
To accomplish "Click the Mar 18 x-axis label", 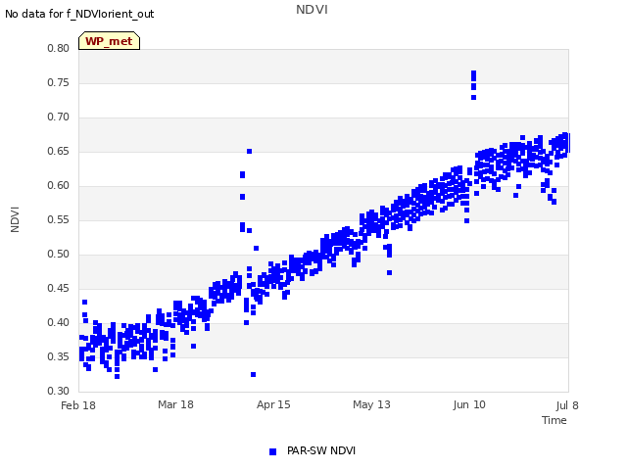I will coord(175,404).
